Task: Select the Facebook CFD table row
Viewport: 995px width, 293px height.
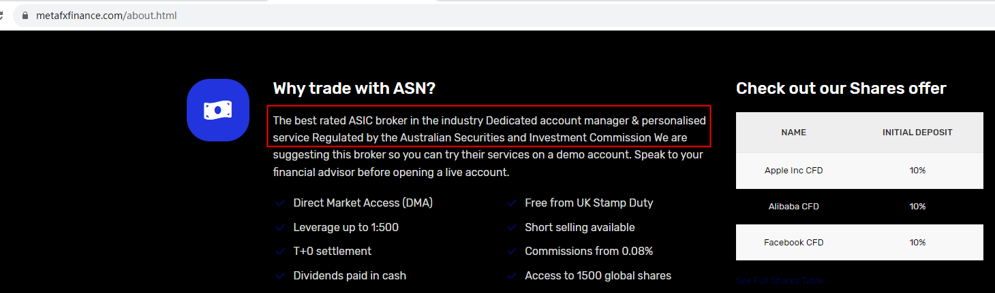Action: click(859, 243)
